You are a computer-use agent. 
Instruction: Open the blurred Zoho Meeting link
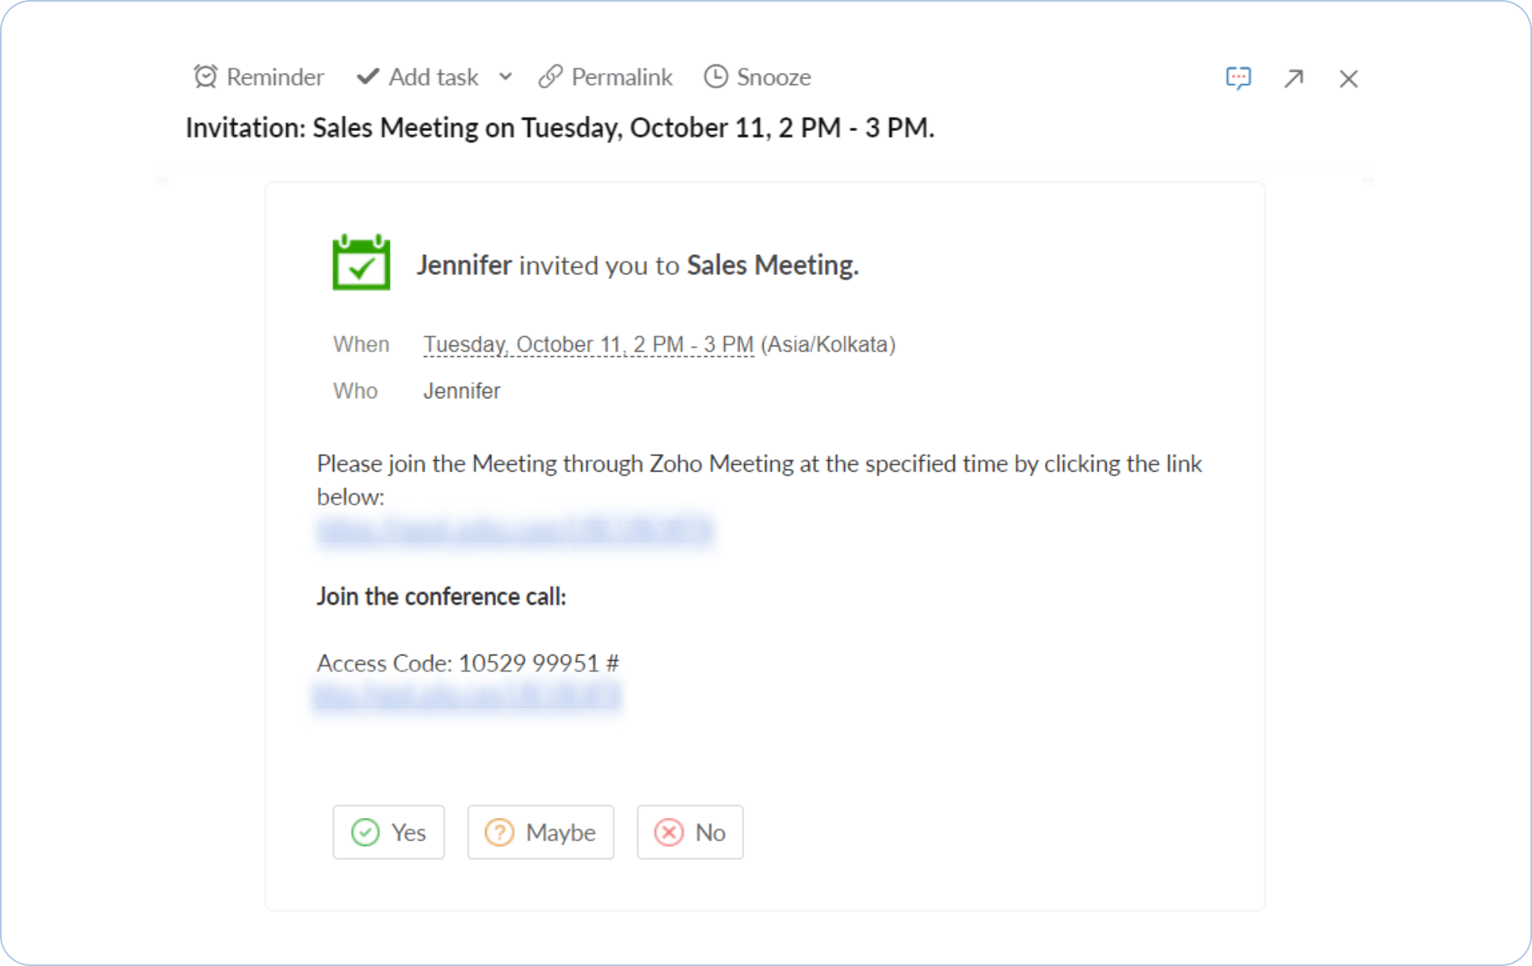[x=514, y=531]
